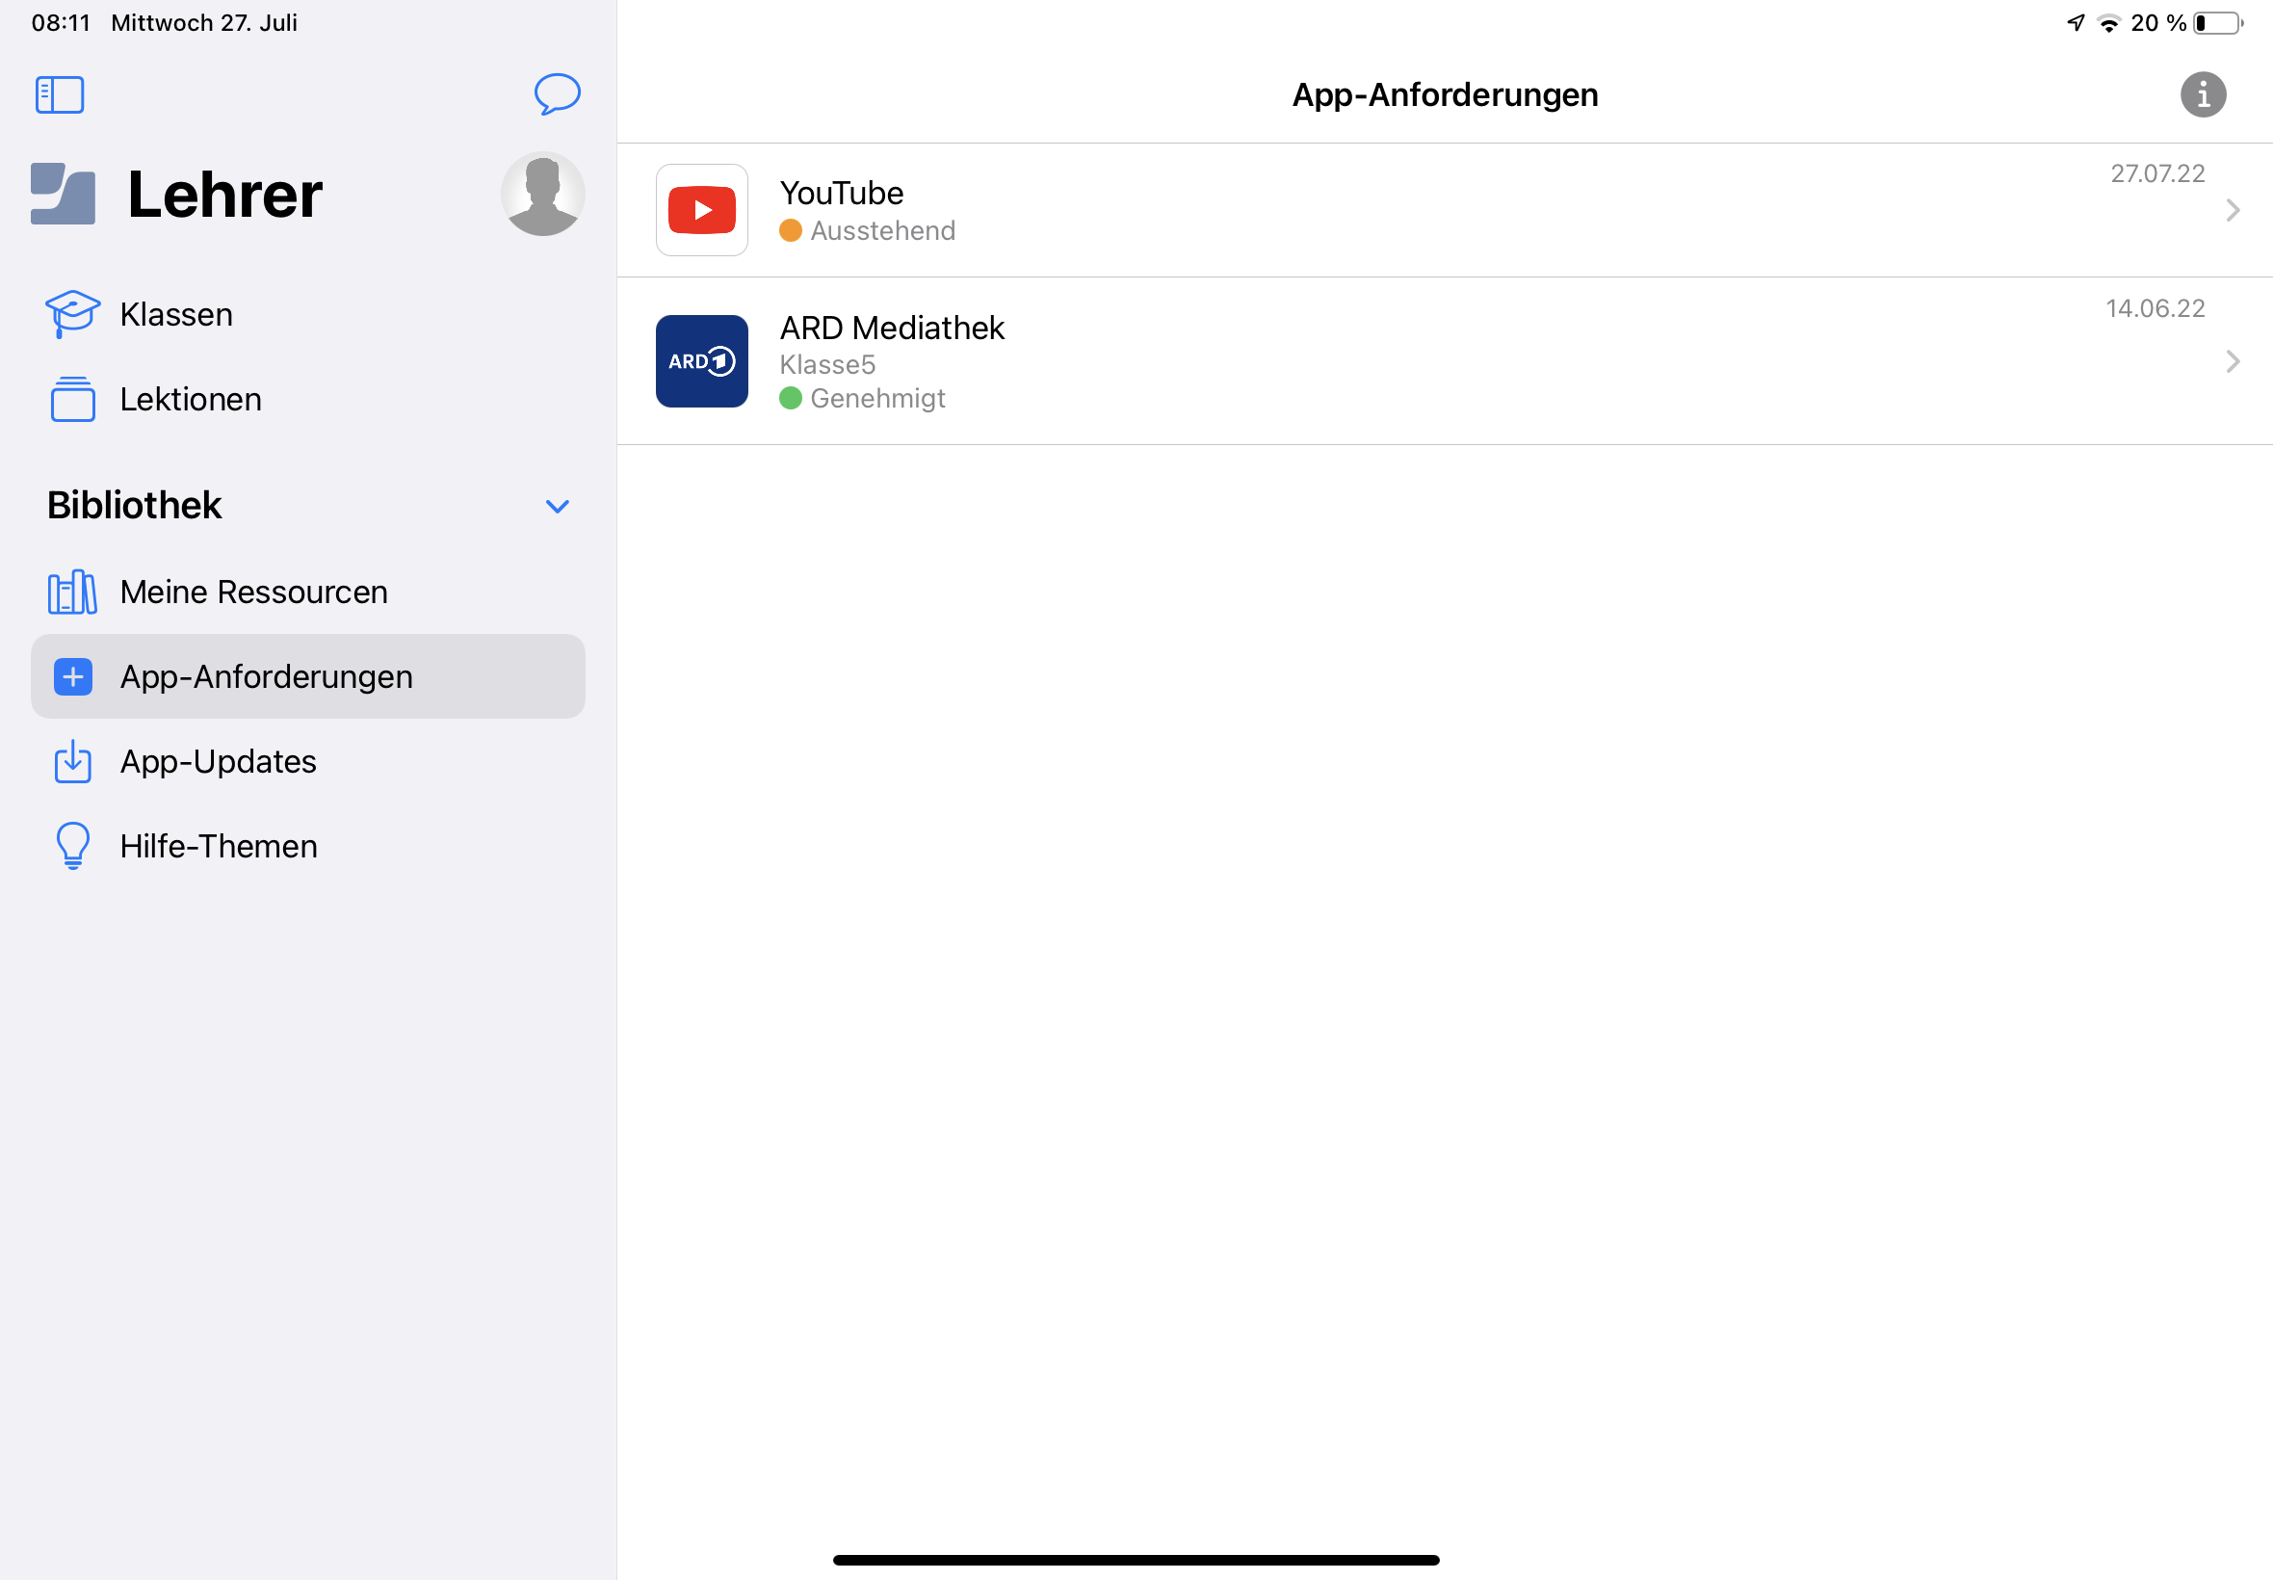The width and height of the screenshot is (2273, 1580).
Task: Click the graduation cap Klassen icon
Action: (73, 315)
